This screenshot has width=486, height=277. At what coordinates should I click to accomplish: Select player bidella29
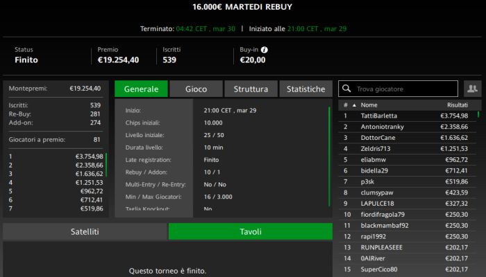pyautogui.click(x=408, y=170)
